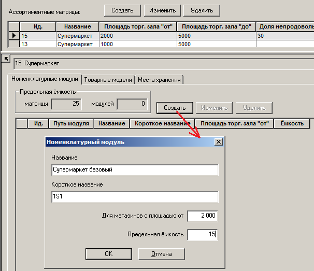Click Супермаркет name cell in row 15
Image resolution: width=314 pixels, height=271 pixels.
click(x=78, y=36)
